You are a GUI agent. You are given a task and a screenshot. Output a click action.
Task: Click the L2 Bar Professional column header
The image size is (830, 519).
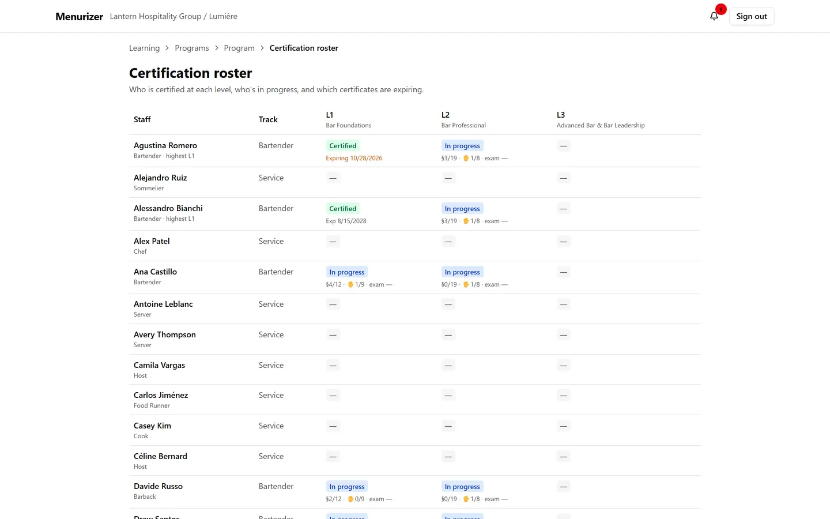(x=463, y=119)
